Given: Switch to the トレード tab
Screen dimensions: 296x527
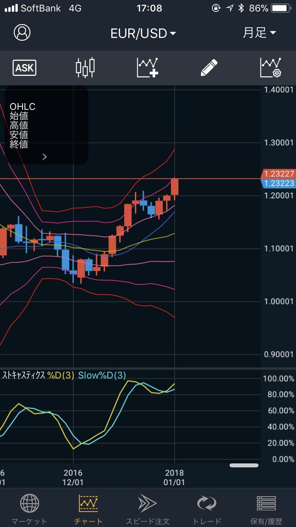Looking at the screenshot, I should pyautogui.click(x=207, y=510).
